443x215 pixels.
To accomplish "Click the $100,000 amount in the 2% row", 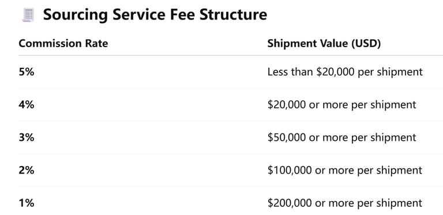I will coord(290,171).
